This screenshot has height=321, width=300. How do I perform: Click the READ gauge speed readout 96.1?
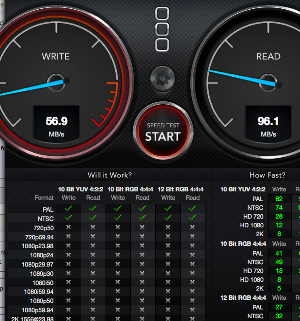click(x=268, y=121)
